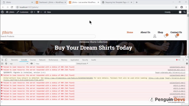Image resolution: width=189 pixels, height=106 pixels.
Task: Click the browser forward arrow
Action: (7, 7)
